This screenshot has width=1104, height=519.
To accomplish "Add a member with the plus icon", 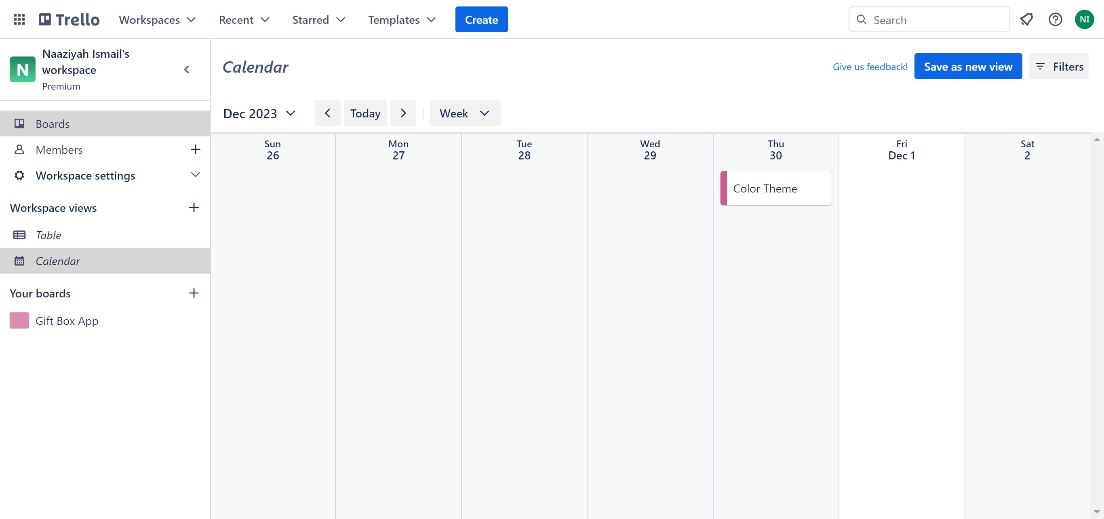I will 195,149.
